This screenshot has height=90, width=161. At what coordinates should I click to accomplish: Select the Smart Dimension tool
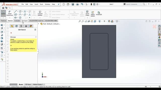click(x=10, y=13)
